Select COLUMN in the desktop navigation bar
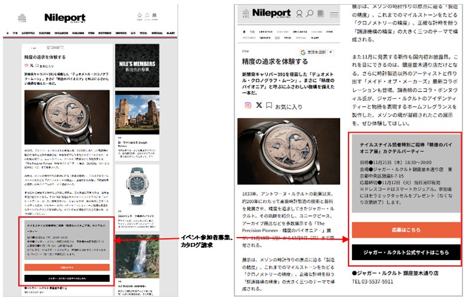Screen dimensions: 466x299 (x=78, y=33)
